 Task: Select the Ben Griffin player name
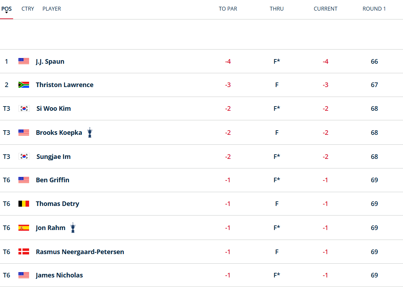[x=53, y=180]
